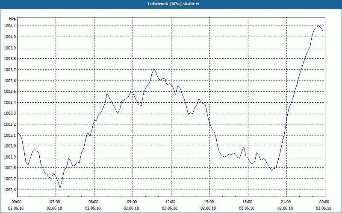Image resolution: width=342 pixels, height=213 pixels.
Task: Click the y-axis label '1003,5'
Action: [x=10, y=92]
